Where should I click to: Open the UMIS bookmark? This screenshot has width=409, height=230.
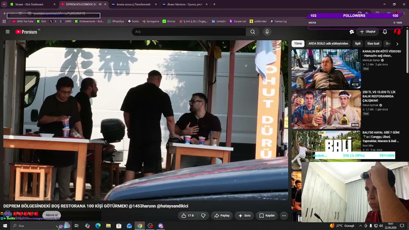[x=66, y=21]
